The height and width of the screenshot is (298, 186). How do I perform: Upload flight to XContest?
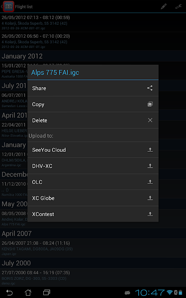(x=93, y=214)
